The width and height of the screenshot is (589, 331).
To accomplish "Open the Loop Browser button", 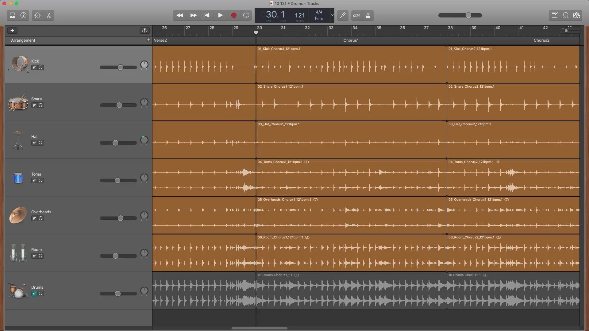I will tap(566, 15).
